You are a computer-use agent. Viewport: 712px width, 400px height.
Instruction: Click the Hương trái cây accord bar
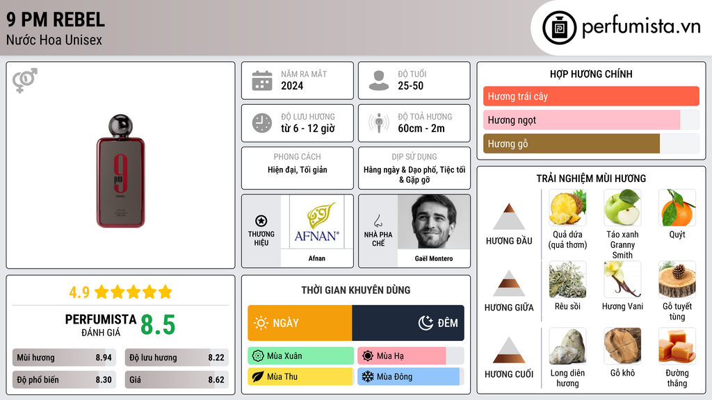590,97
